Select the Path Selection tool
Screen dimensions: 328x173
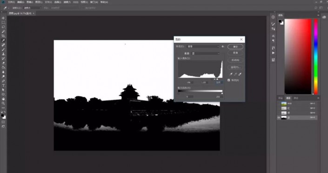(x=3, y=90)
